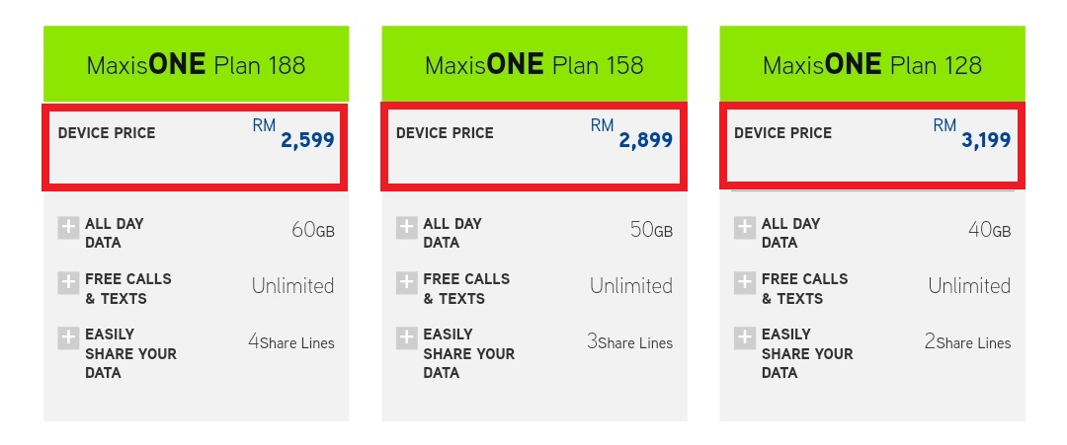The width and height of the screenshot is (1067, 445).
Task: Expand Easily Share Your Data under Plan 128
Action: [745, 339]
